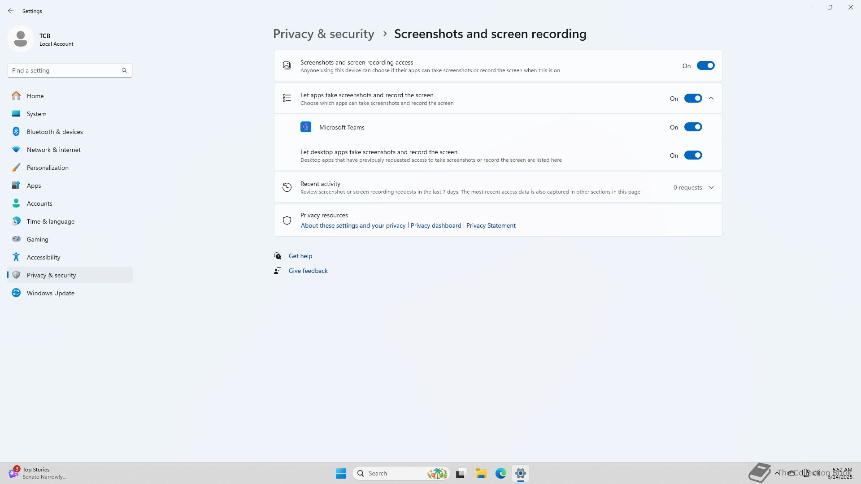
Task: Open the Privacy dashboard link
Action: [x=435, y=225]
